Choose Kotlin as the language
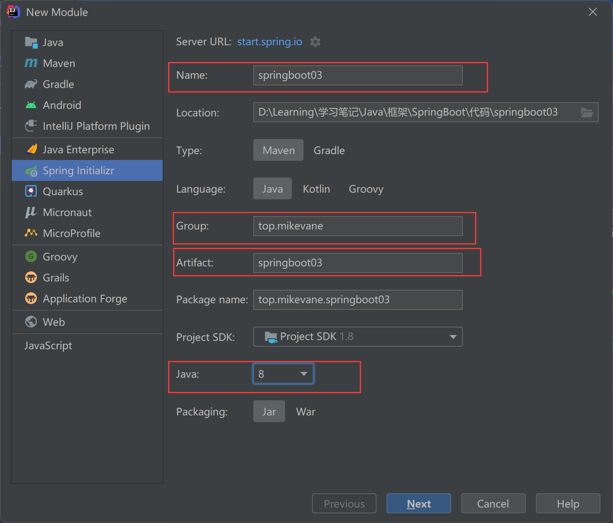 [x=317, y=189]
